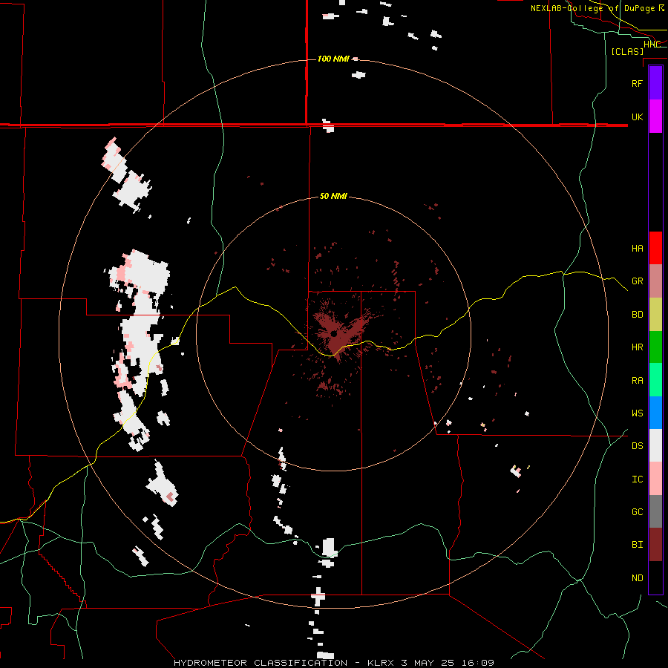Click the HR legend label
The height and width of the screenshot is (668, 668).
tap(637, 347)
